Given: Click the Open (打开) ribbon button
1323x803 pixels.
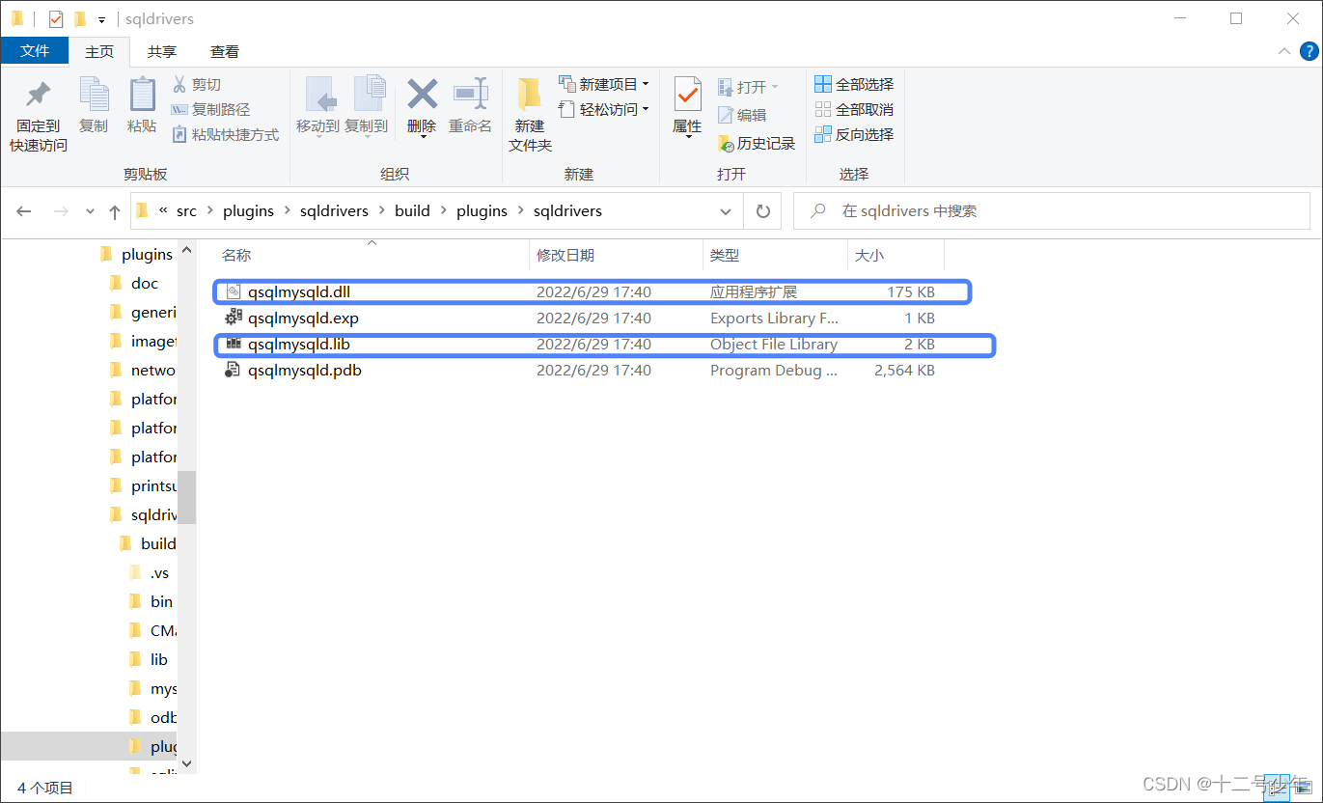Looking at the screenshot, I should pyautogui.click(x=748, y=87).
